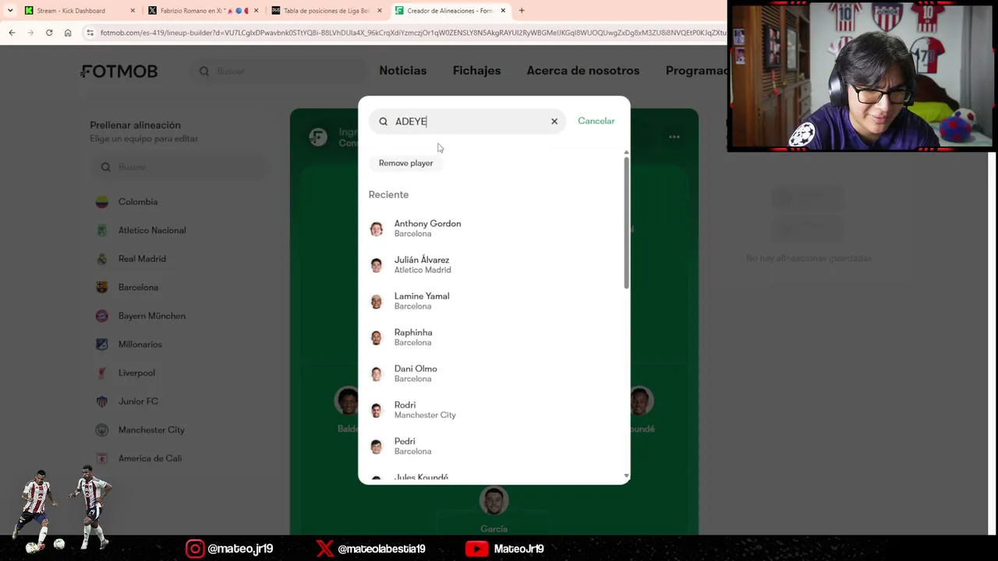Viewport: 998px width, 561px height.
Task: Select the Colombia flag icon
Action: pyautogui.click(x=101, y=202)
